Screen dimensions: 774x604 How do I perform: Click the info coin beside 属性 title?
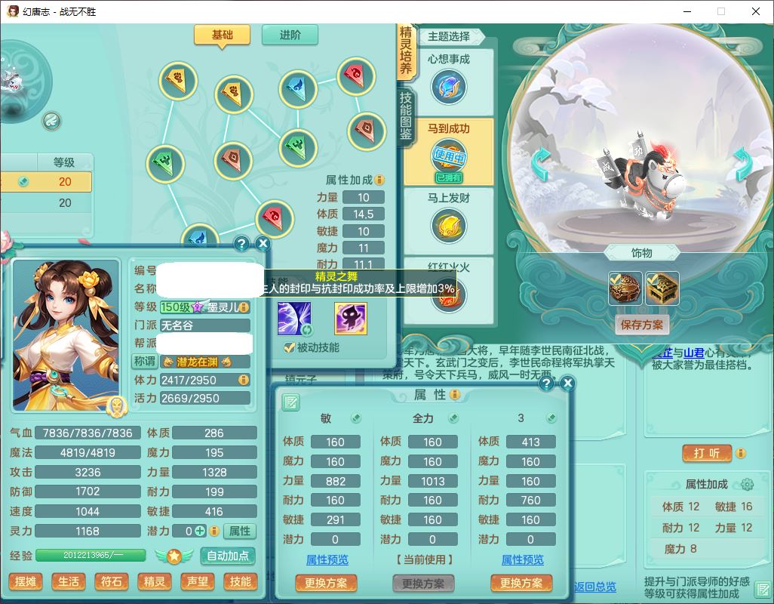pos(455,394)
